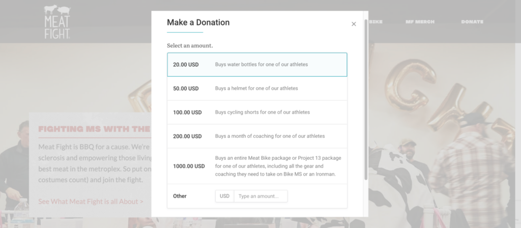This screenshot has width=521, height=228.
Task: Click the Meat Fight cow and pig logo
Action: (57, 21)
